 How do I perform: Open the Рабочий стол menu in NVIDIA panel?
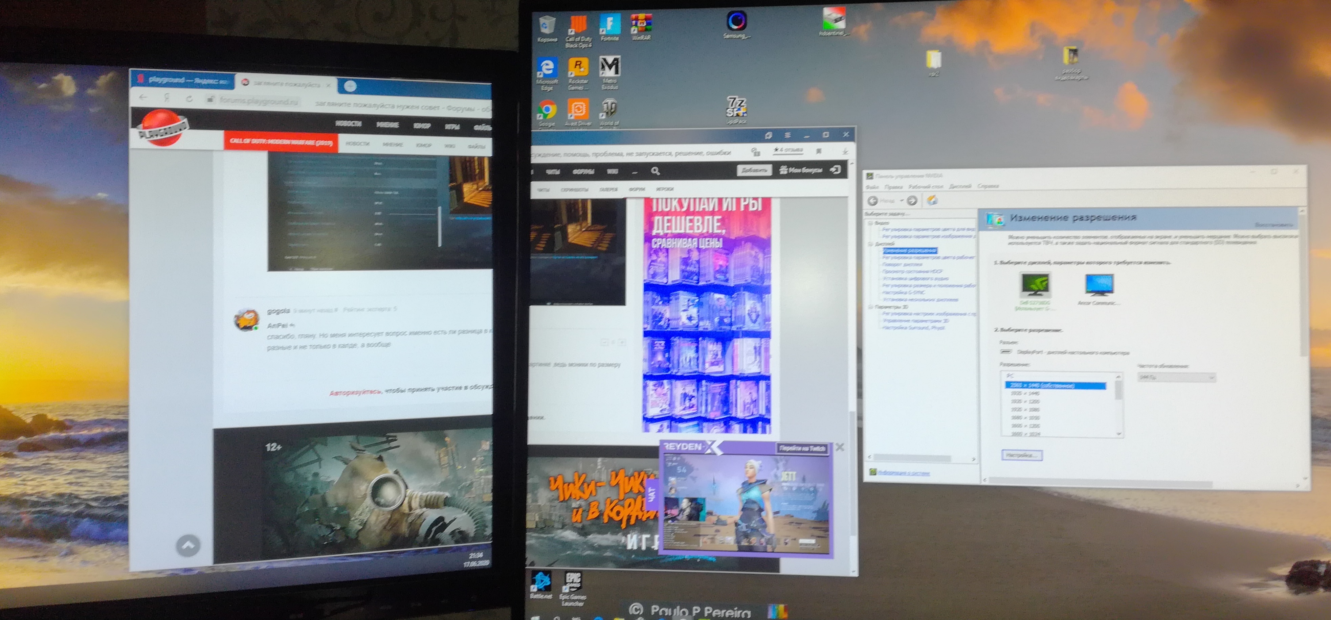pos(925,186)
